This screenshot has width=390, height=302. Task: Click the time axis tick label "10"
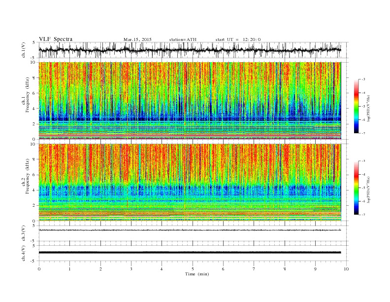tap(346, 269)
